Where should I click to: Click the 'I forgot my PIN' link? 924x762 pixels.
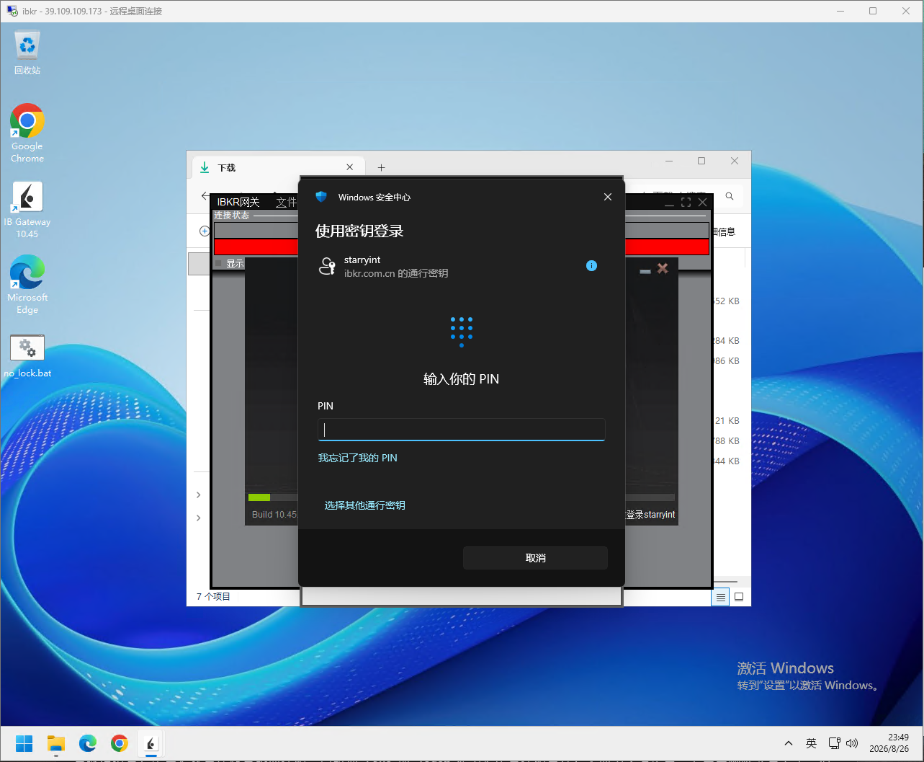tap(358, 458)
